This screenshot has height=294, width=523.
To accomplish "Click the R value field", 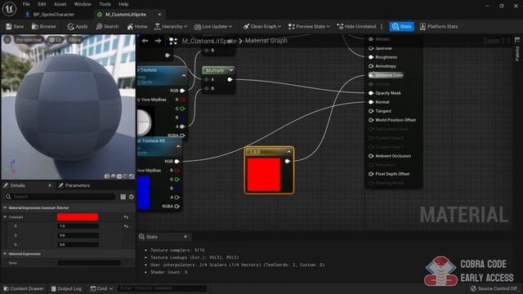I will click(78, 226).
